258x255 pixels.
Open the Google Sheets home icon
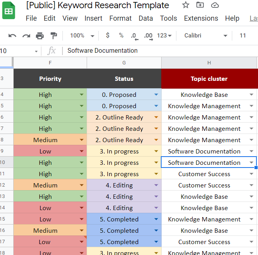9,11
